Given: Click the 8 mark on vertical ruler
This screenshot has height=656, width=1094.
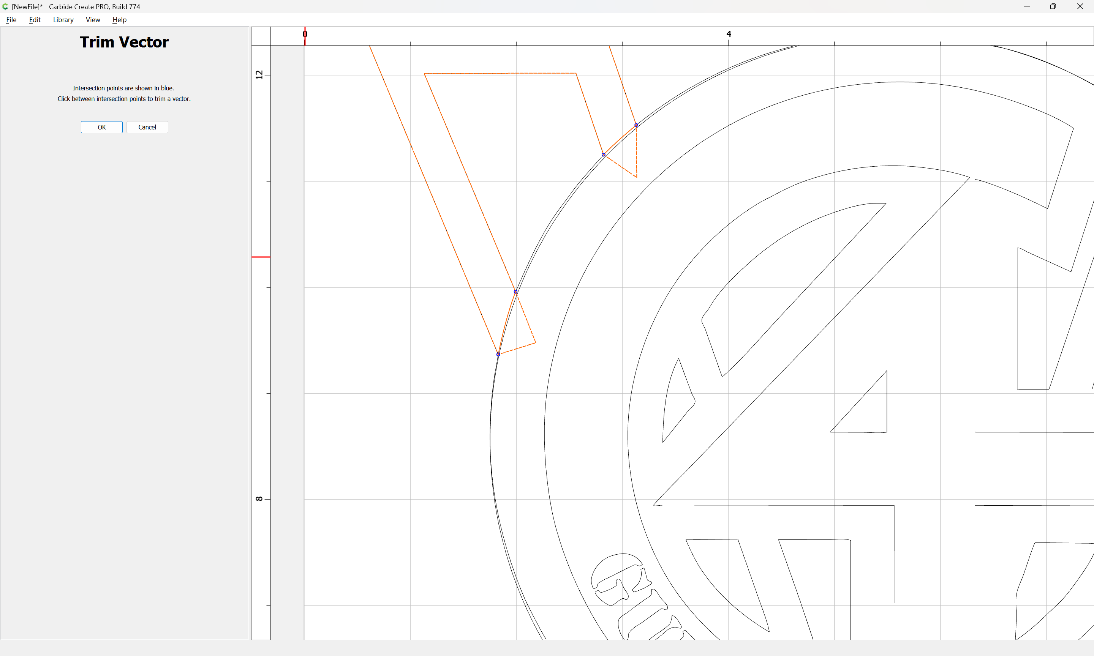Looking at the screenshot, I should [x=259, y=498].
